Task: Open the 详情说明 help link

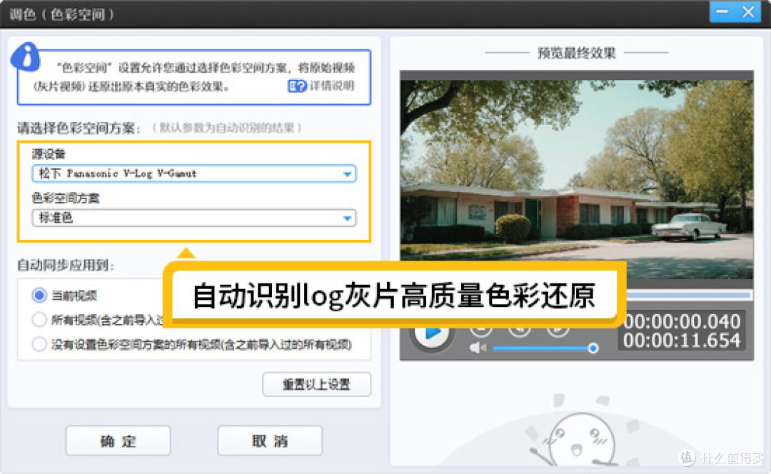Action: click(331, 86)
